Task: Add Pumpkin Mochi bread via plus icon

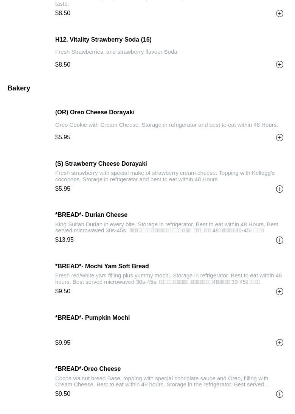Action: tap(279, 343)
